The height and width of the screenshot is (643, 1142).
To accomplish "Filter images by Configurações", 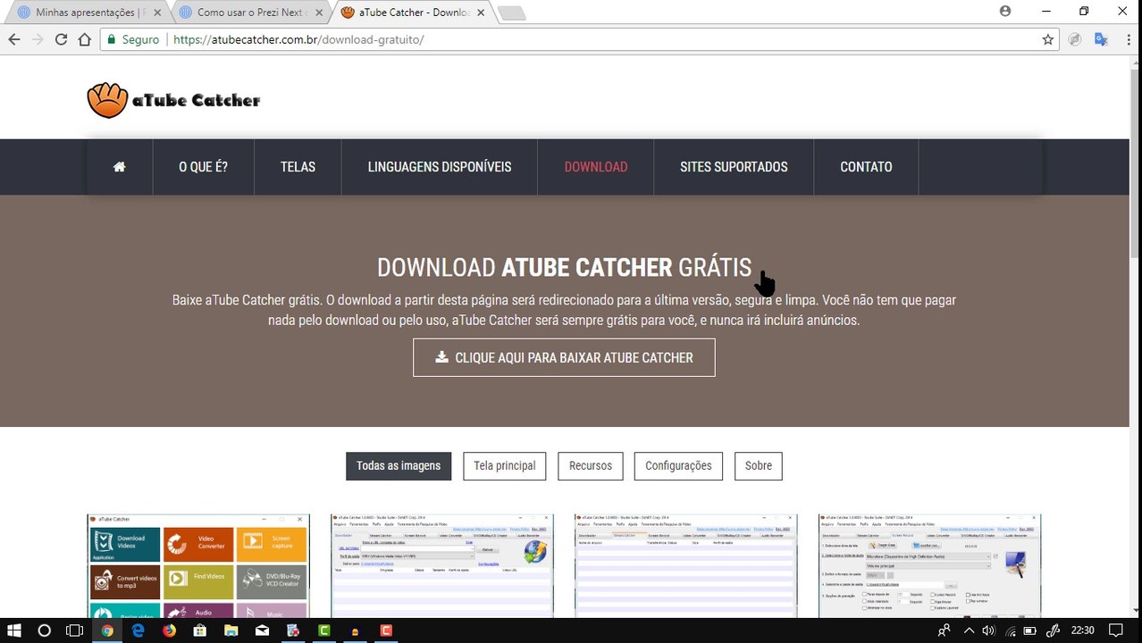I will point(678,466).
